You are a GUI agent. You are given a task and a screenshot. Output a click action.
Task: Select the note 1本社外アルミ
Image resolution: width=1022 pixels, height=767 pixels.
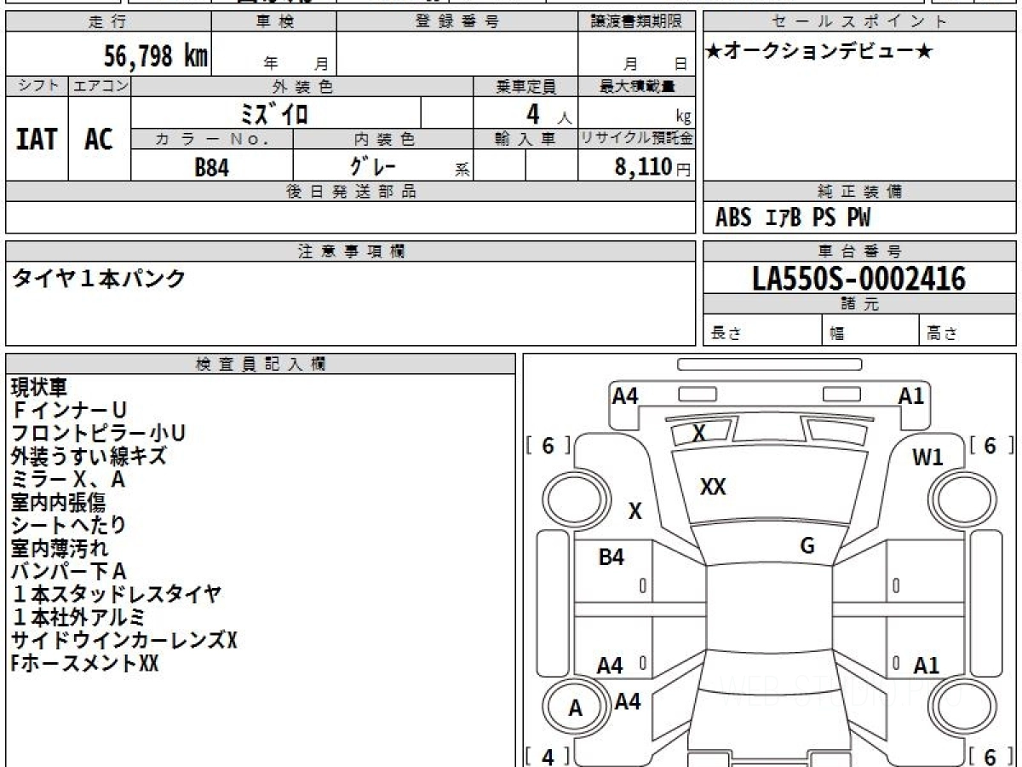pos(78,617)
